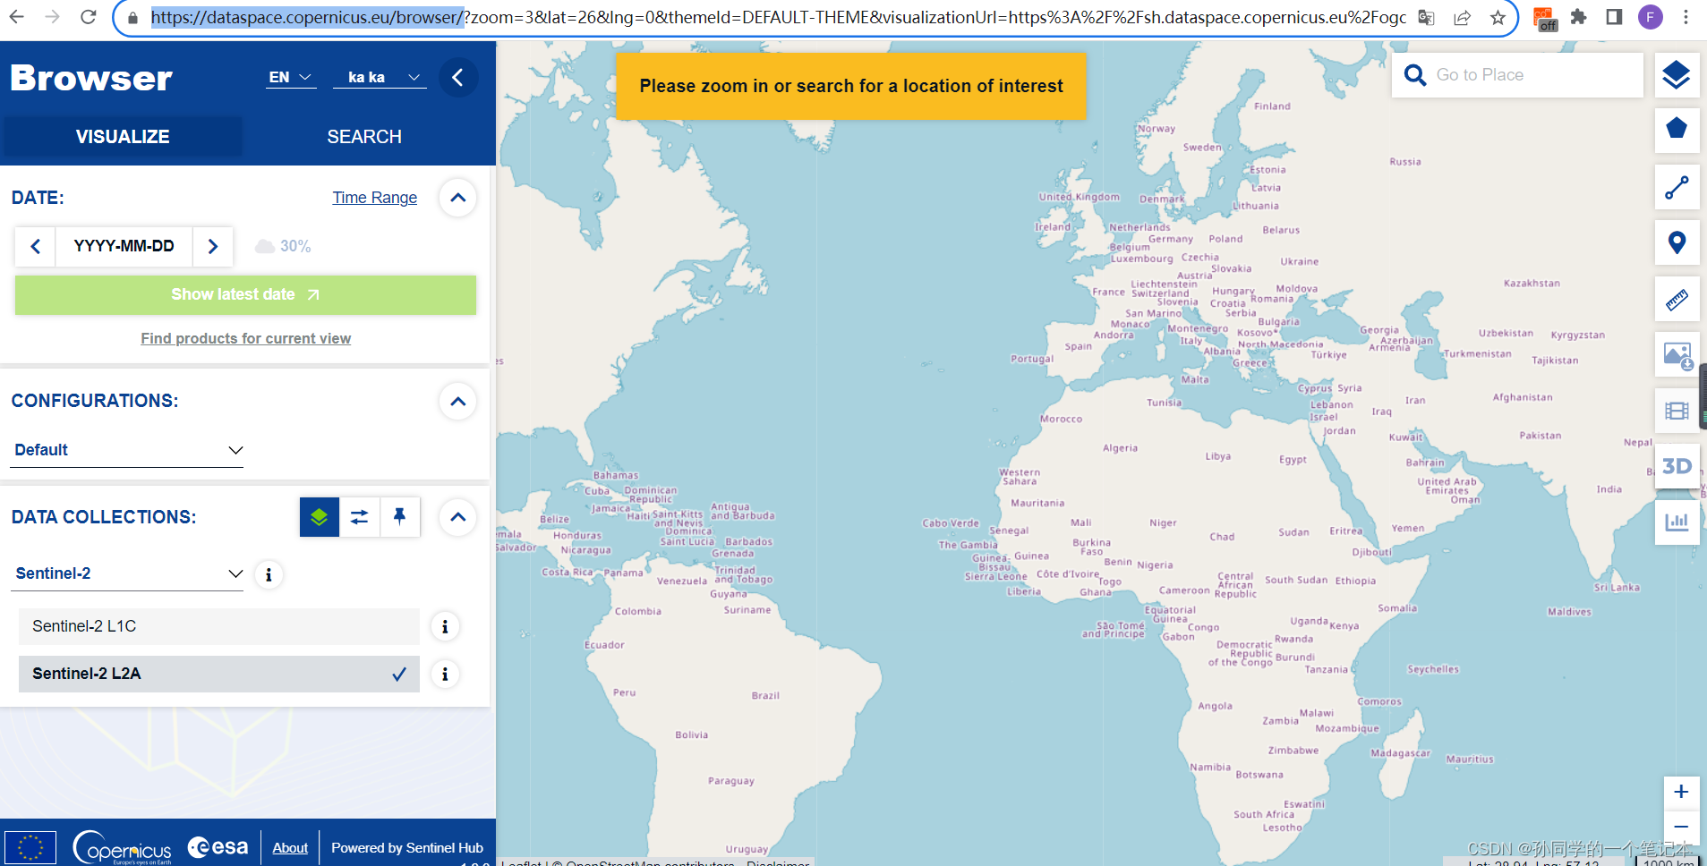Click the EU flag logo in the footer

point(30,847)
